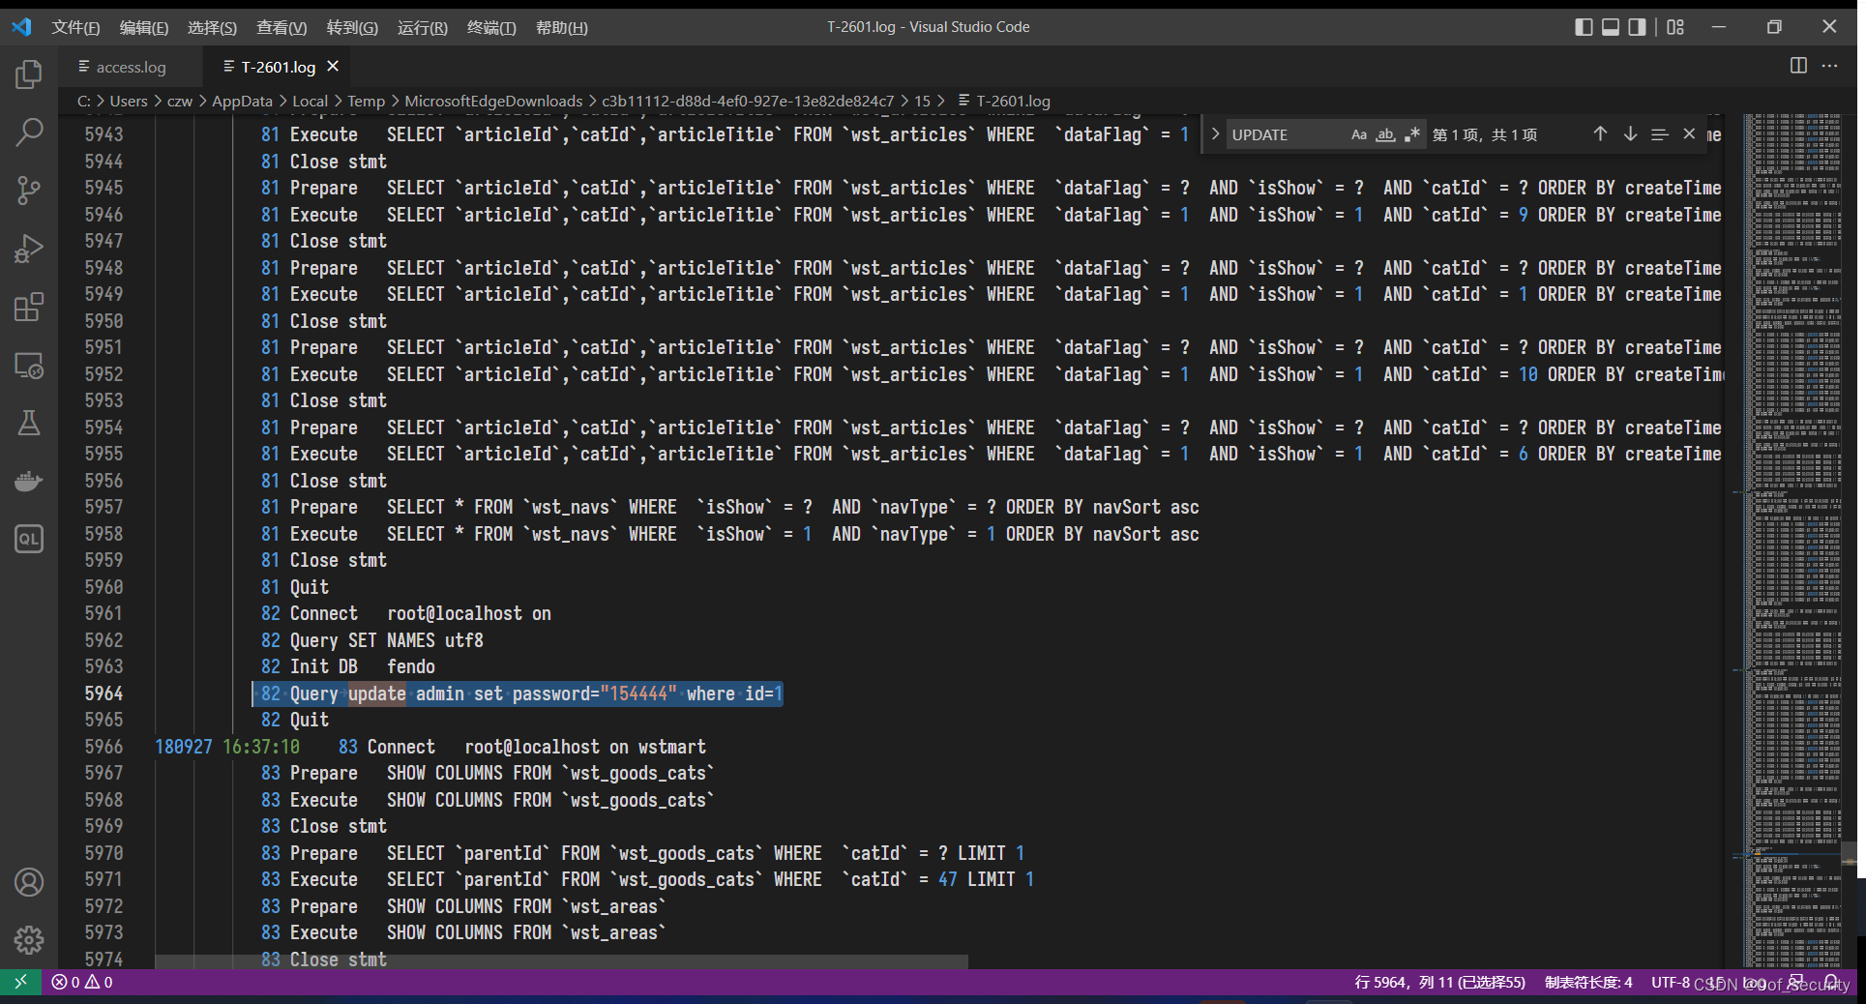Viewport: 1866px width, 1004px height.
Task: Go to next search match arrow
Action: 1630,134
